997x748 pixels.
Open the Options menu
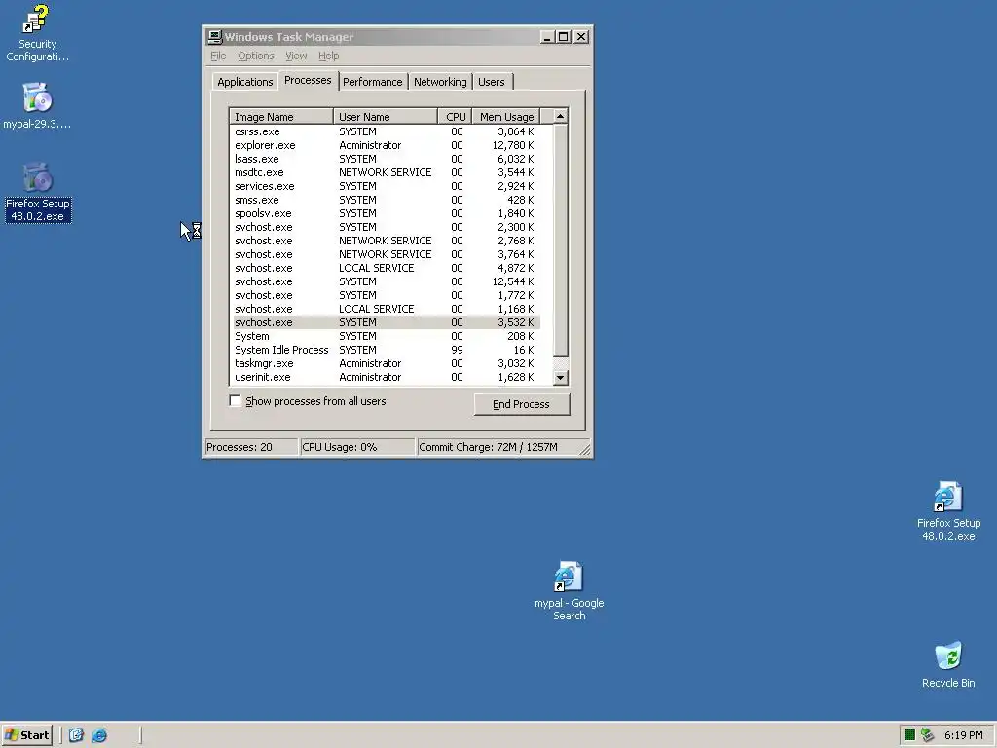tap(256, 56)
